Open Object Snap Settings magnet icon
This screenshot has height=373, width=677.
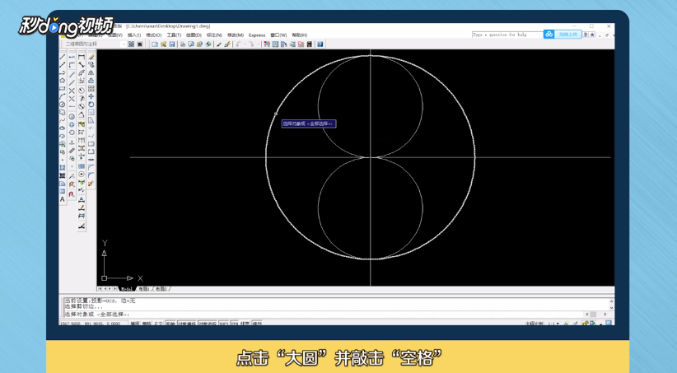[72, 194]
